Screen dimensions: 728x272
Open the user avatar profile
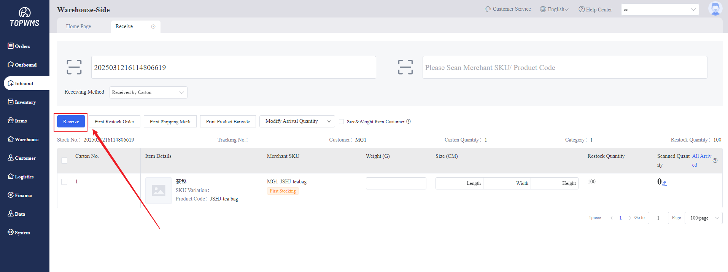[715, 9]
